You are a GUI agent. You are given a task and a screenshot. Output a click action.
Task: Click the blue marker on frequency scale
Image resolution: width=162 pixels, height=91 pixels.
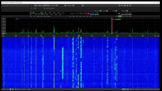tap(78, 36)
